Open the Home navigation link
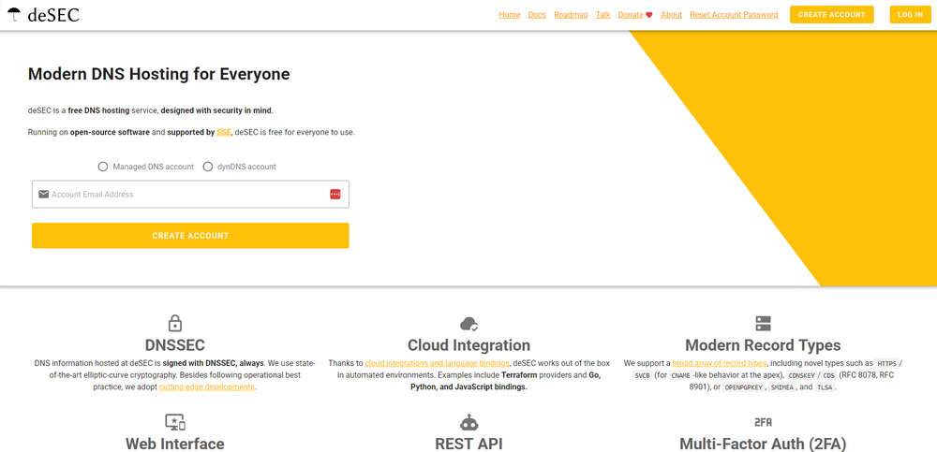Image resolution: width=937 pixels, height=452 pixels. (x=509, y=15)
